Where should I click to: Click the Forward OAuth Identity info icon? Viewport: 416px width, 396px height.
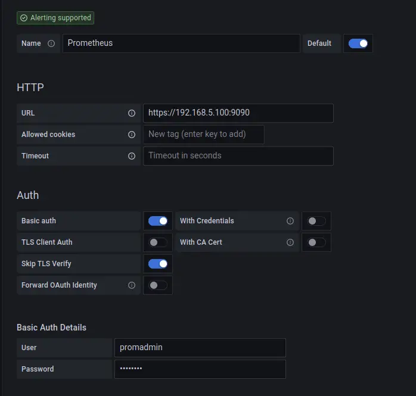point(132,285)
